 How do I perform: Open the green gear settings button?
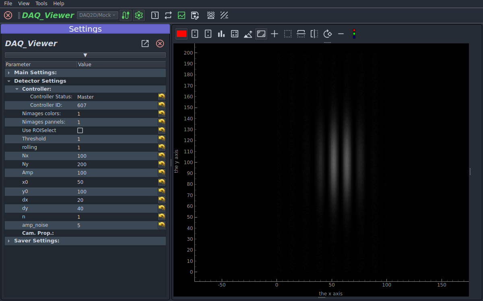pyautogui.click(x=139, y=15)
